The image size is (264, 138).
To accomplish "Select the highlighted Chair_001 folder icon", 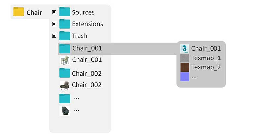I will (x=65, y=48).
